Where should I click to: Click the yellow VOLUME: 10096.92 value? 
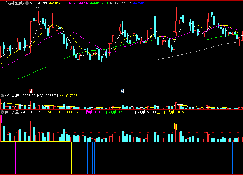(63, 112)
